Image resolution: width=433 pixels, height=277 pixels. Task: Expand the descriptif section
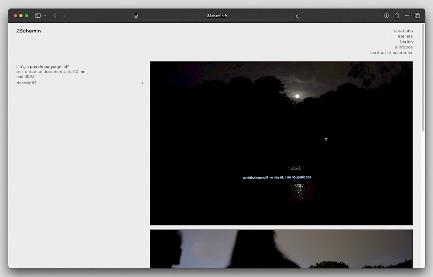[x=142, y=83]
